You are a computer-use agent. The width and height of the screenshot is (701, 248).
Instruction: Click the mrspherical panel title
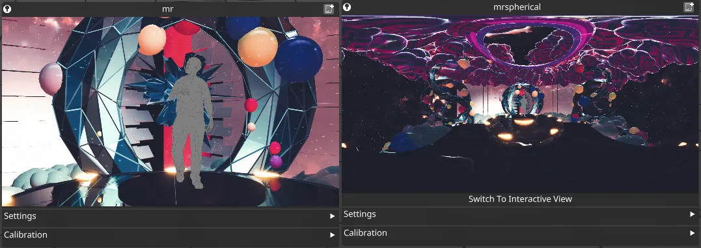tap(516, 7)
